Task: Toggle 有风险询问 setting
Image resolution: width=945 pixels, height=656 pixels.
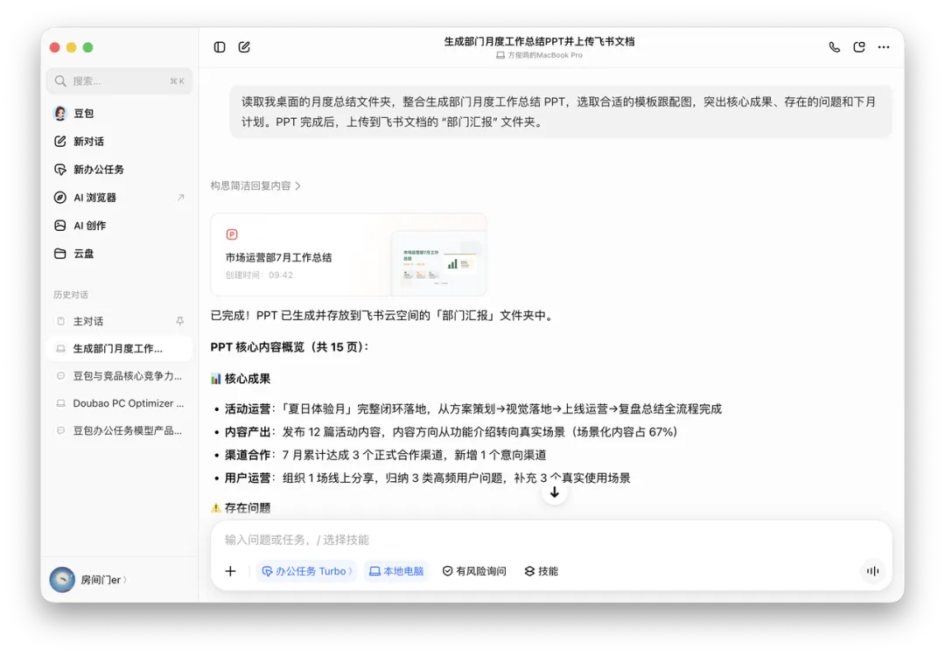Action: tap(474, 571)
